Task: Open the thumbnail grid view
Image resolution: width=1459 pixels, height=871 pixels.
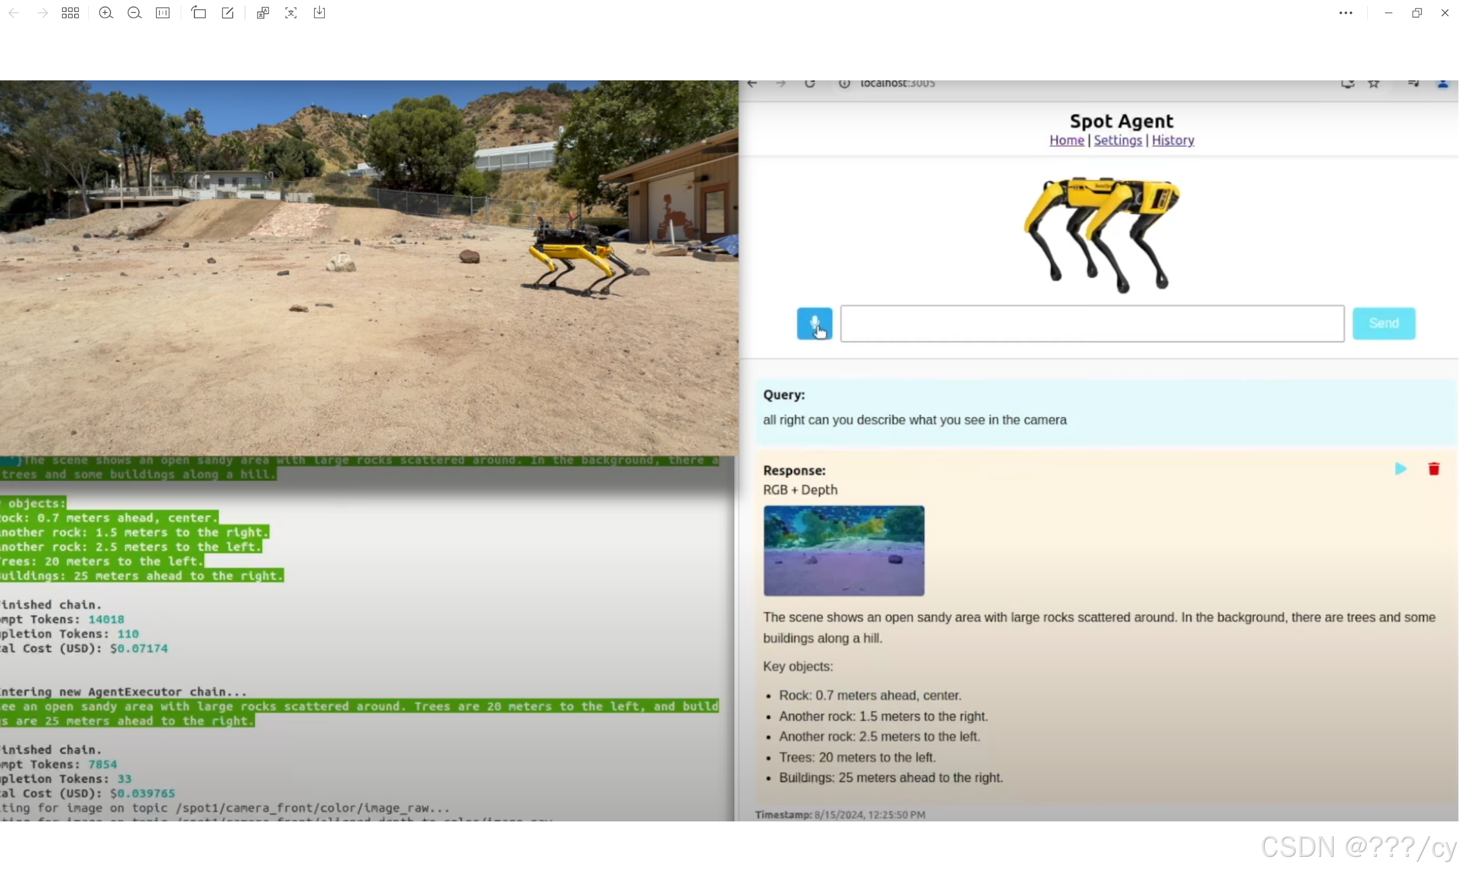Action: coord(71,13)
